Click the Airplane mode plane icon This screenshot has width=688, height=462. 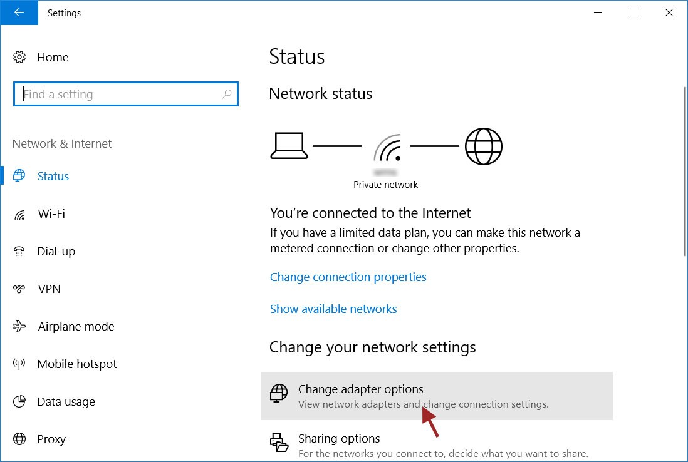[x=19, y=326]
